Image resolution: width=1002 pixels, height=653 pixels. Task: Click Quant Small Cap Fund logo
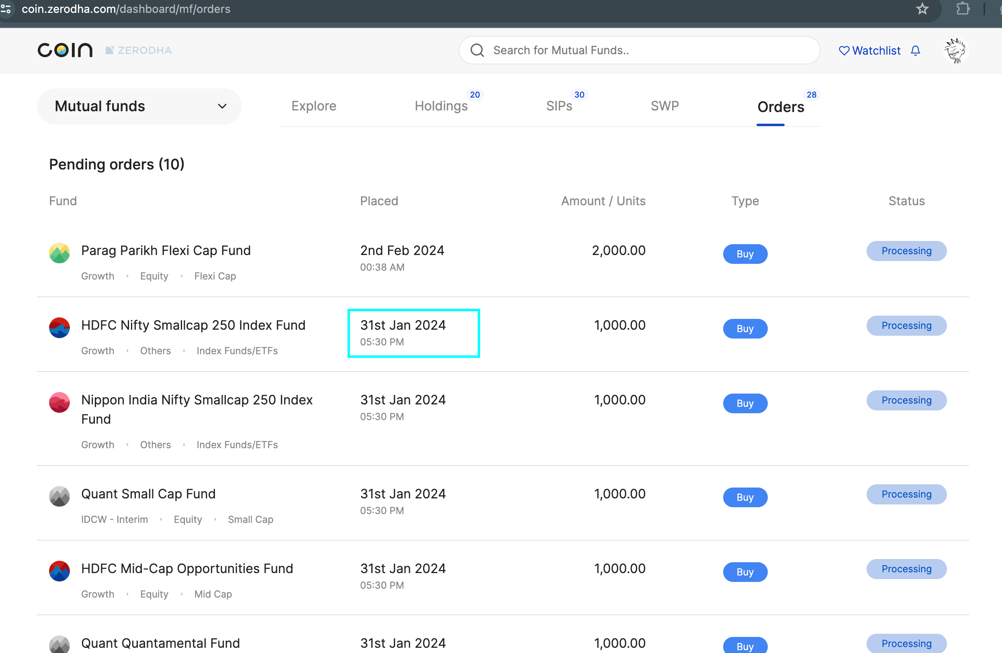[59, 496]
